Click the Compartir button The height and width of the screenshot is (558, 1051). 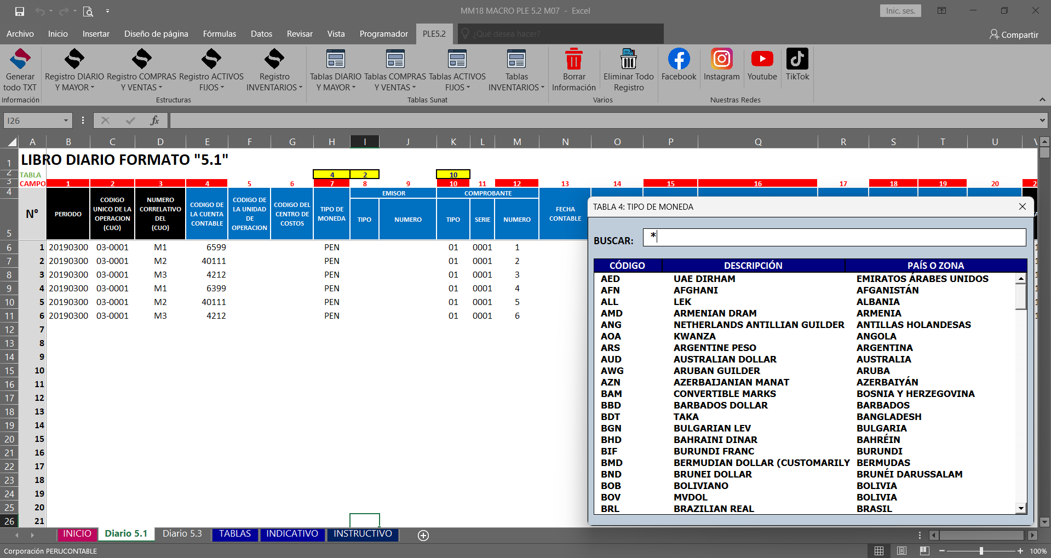click(1013, 34)
